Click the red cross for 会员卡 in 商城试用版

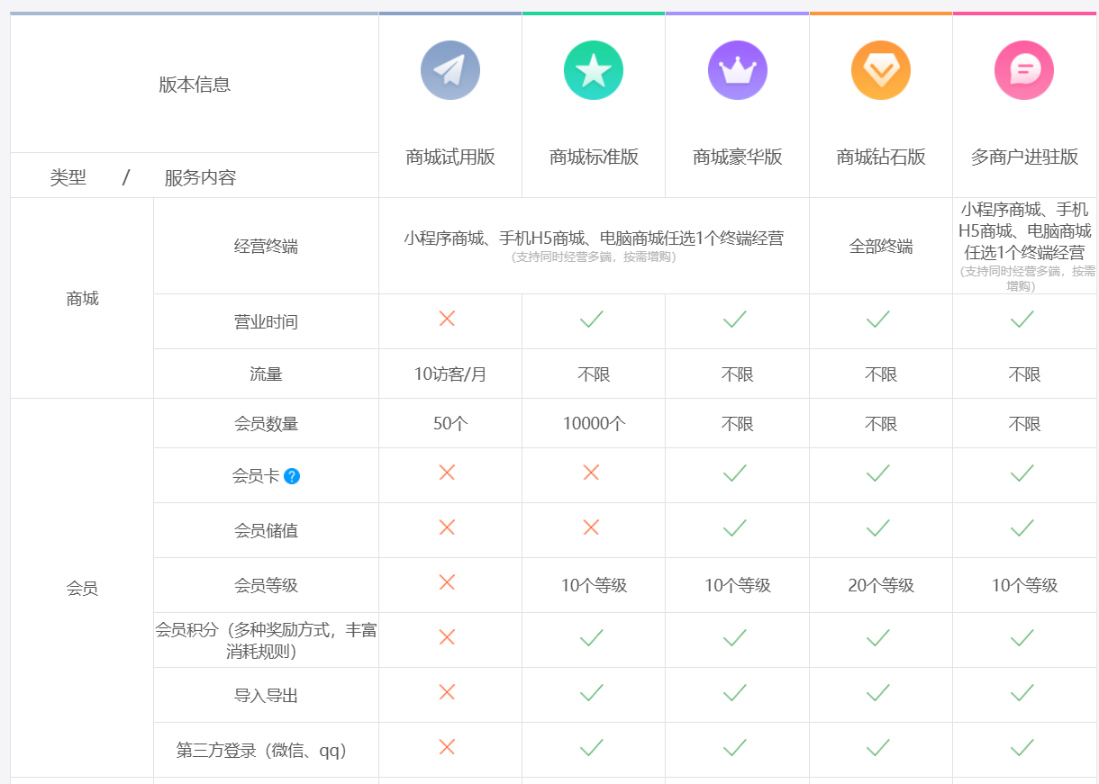click(x=447, y=472)
